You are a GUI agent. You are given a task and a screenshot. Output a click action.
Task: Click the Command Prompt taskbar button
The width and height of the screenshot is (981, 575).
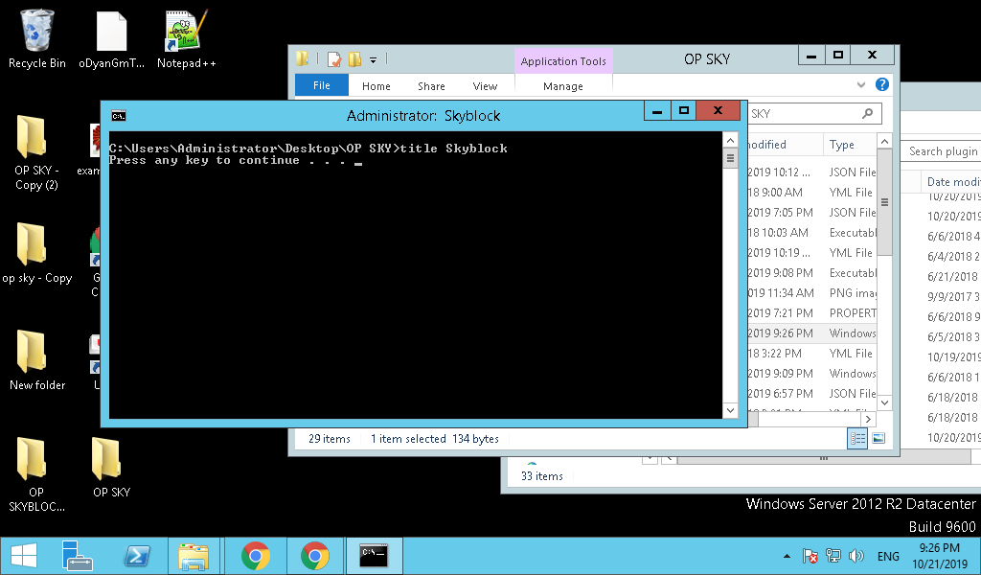373,555
